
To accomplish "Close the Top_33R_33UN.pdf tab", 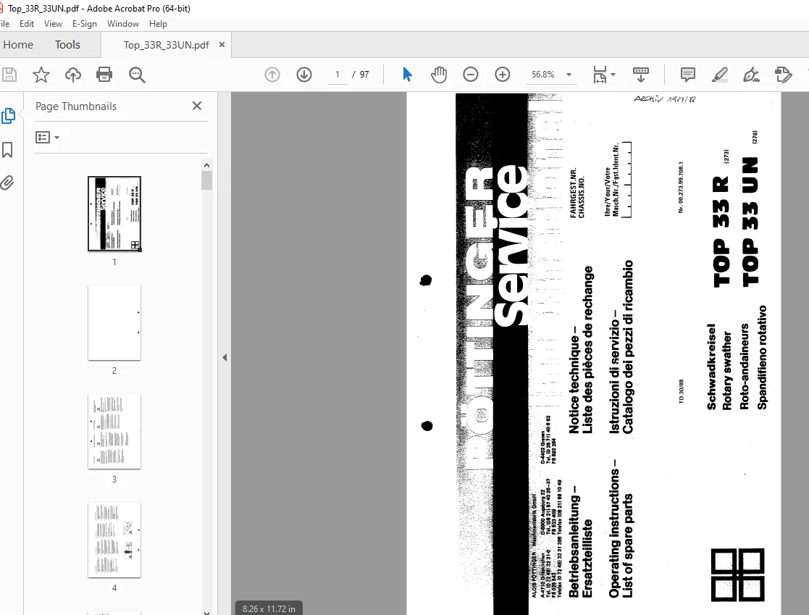I will 222,45.
